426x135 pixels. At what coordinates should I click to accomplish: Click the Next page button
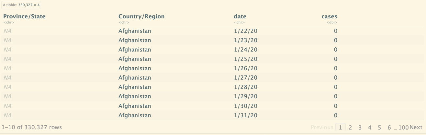[x=416, y=127]
